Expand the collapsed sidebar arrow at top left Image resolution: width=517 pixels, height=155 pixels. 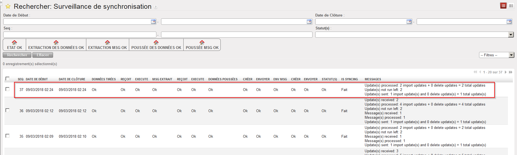[x=1, y=2]
